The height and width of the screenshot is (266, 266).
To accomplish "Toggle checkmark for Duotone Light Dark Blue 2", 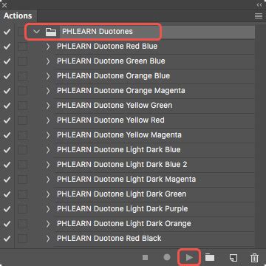I will tap(7, 165).
